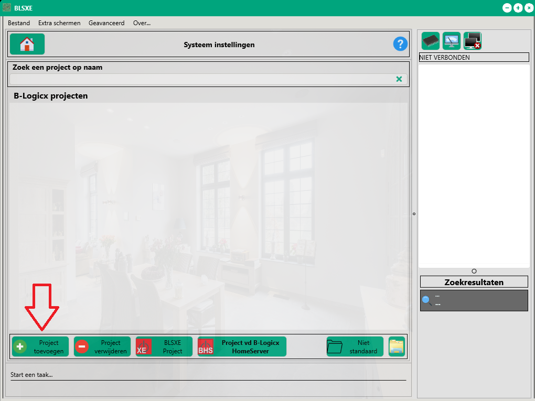This screenshot has height=401, width=535.
Task: Click the NIET VERBONDEN status label
Action: (x=474, y=57)
